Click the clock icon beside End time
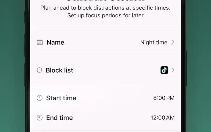This screenshot has width=211, height=132. point(40,118)
